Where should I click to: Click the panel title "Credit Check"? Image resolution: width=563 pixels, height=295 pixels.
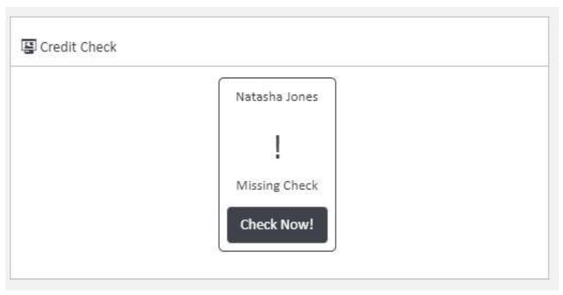pyautogui.click(x=78, y=47)
